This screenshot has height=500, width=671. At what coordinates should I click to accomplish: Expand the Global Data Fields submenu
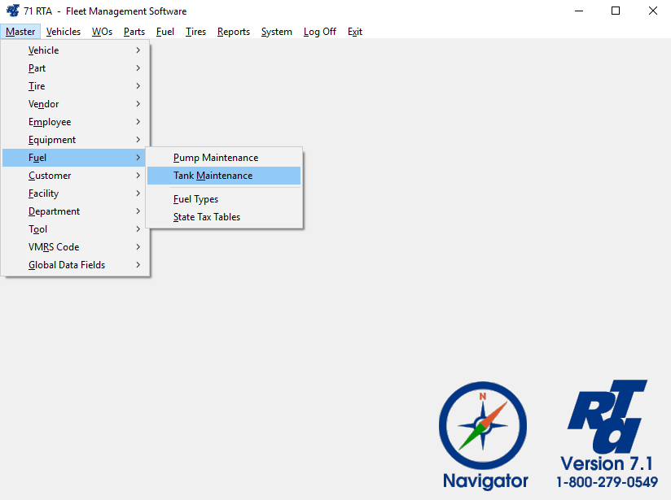click(x=67, y=265)
